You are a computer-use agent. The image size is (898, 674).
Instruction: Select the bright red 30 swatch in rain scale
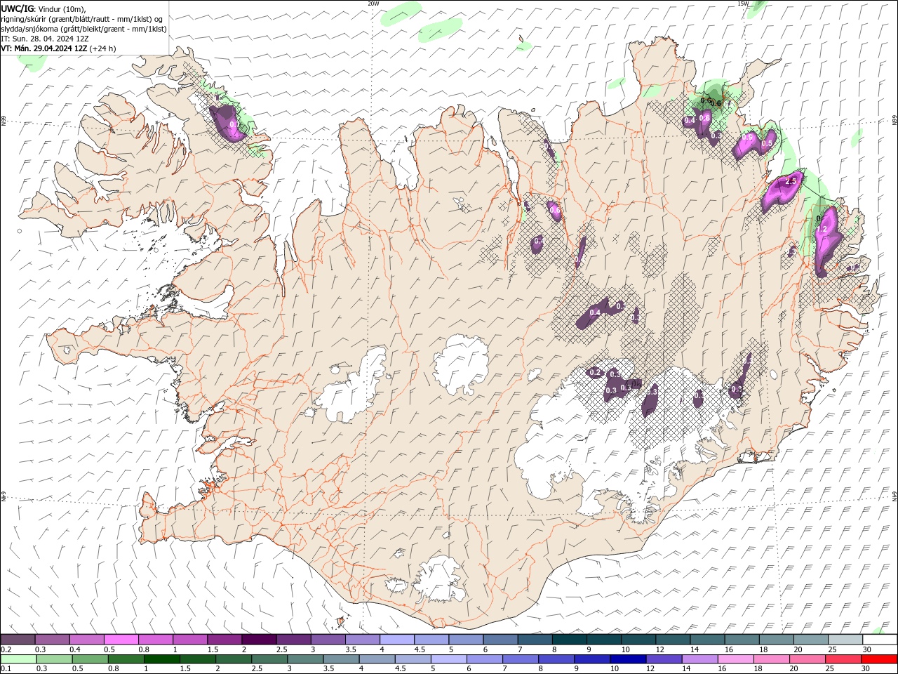(878, 659)
